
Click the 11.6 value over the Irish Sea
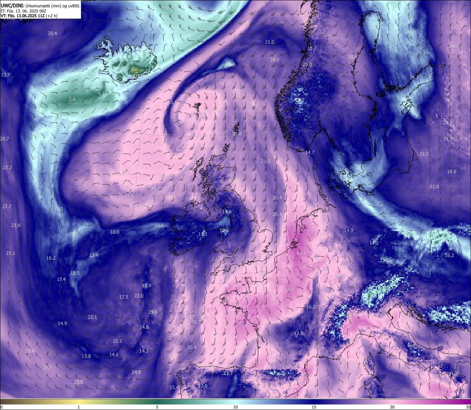(227, 211)
